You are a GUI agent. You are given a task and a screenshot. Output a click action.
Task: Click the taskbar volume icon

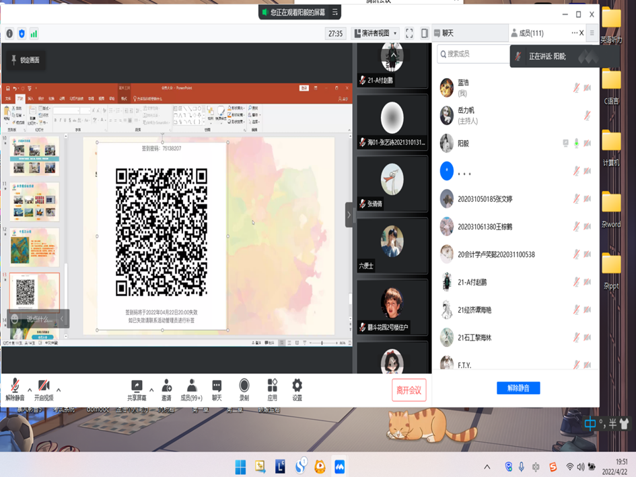(x=581, y=467)
